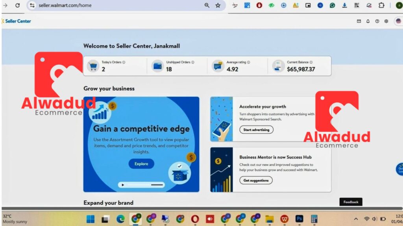Screen dimensions: 403x226
Task: Click the zoom magnifier icon in address bar
Action: (207, 5)
